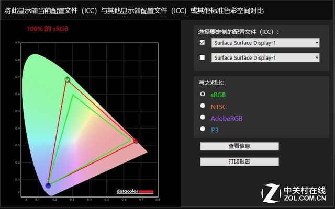Select the AdobeRGB comparison radio button
335x209 pixels.
[203, 117]
